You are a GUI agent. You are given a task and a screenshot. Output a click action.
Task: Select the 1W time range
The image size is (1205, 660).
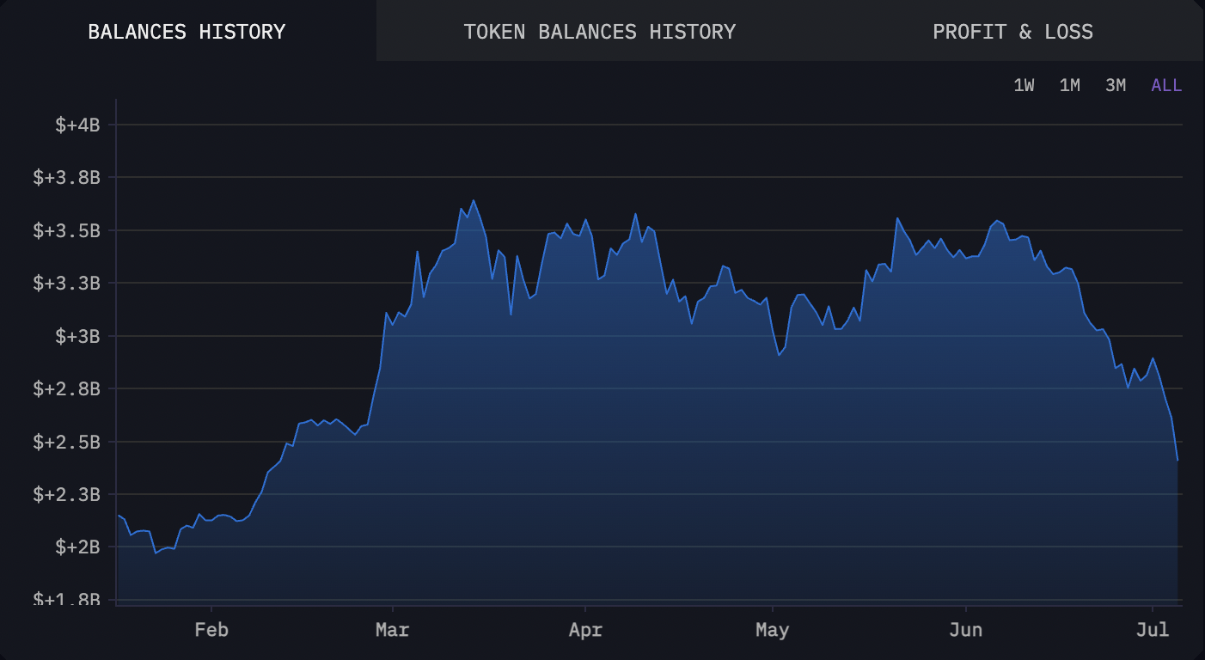point(1024,85)
